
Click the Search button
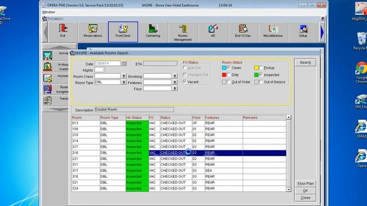306,62
